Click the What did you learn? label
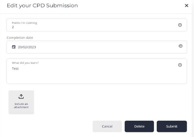194x137 pixels. (x=25, y=63)
